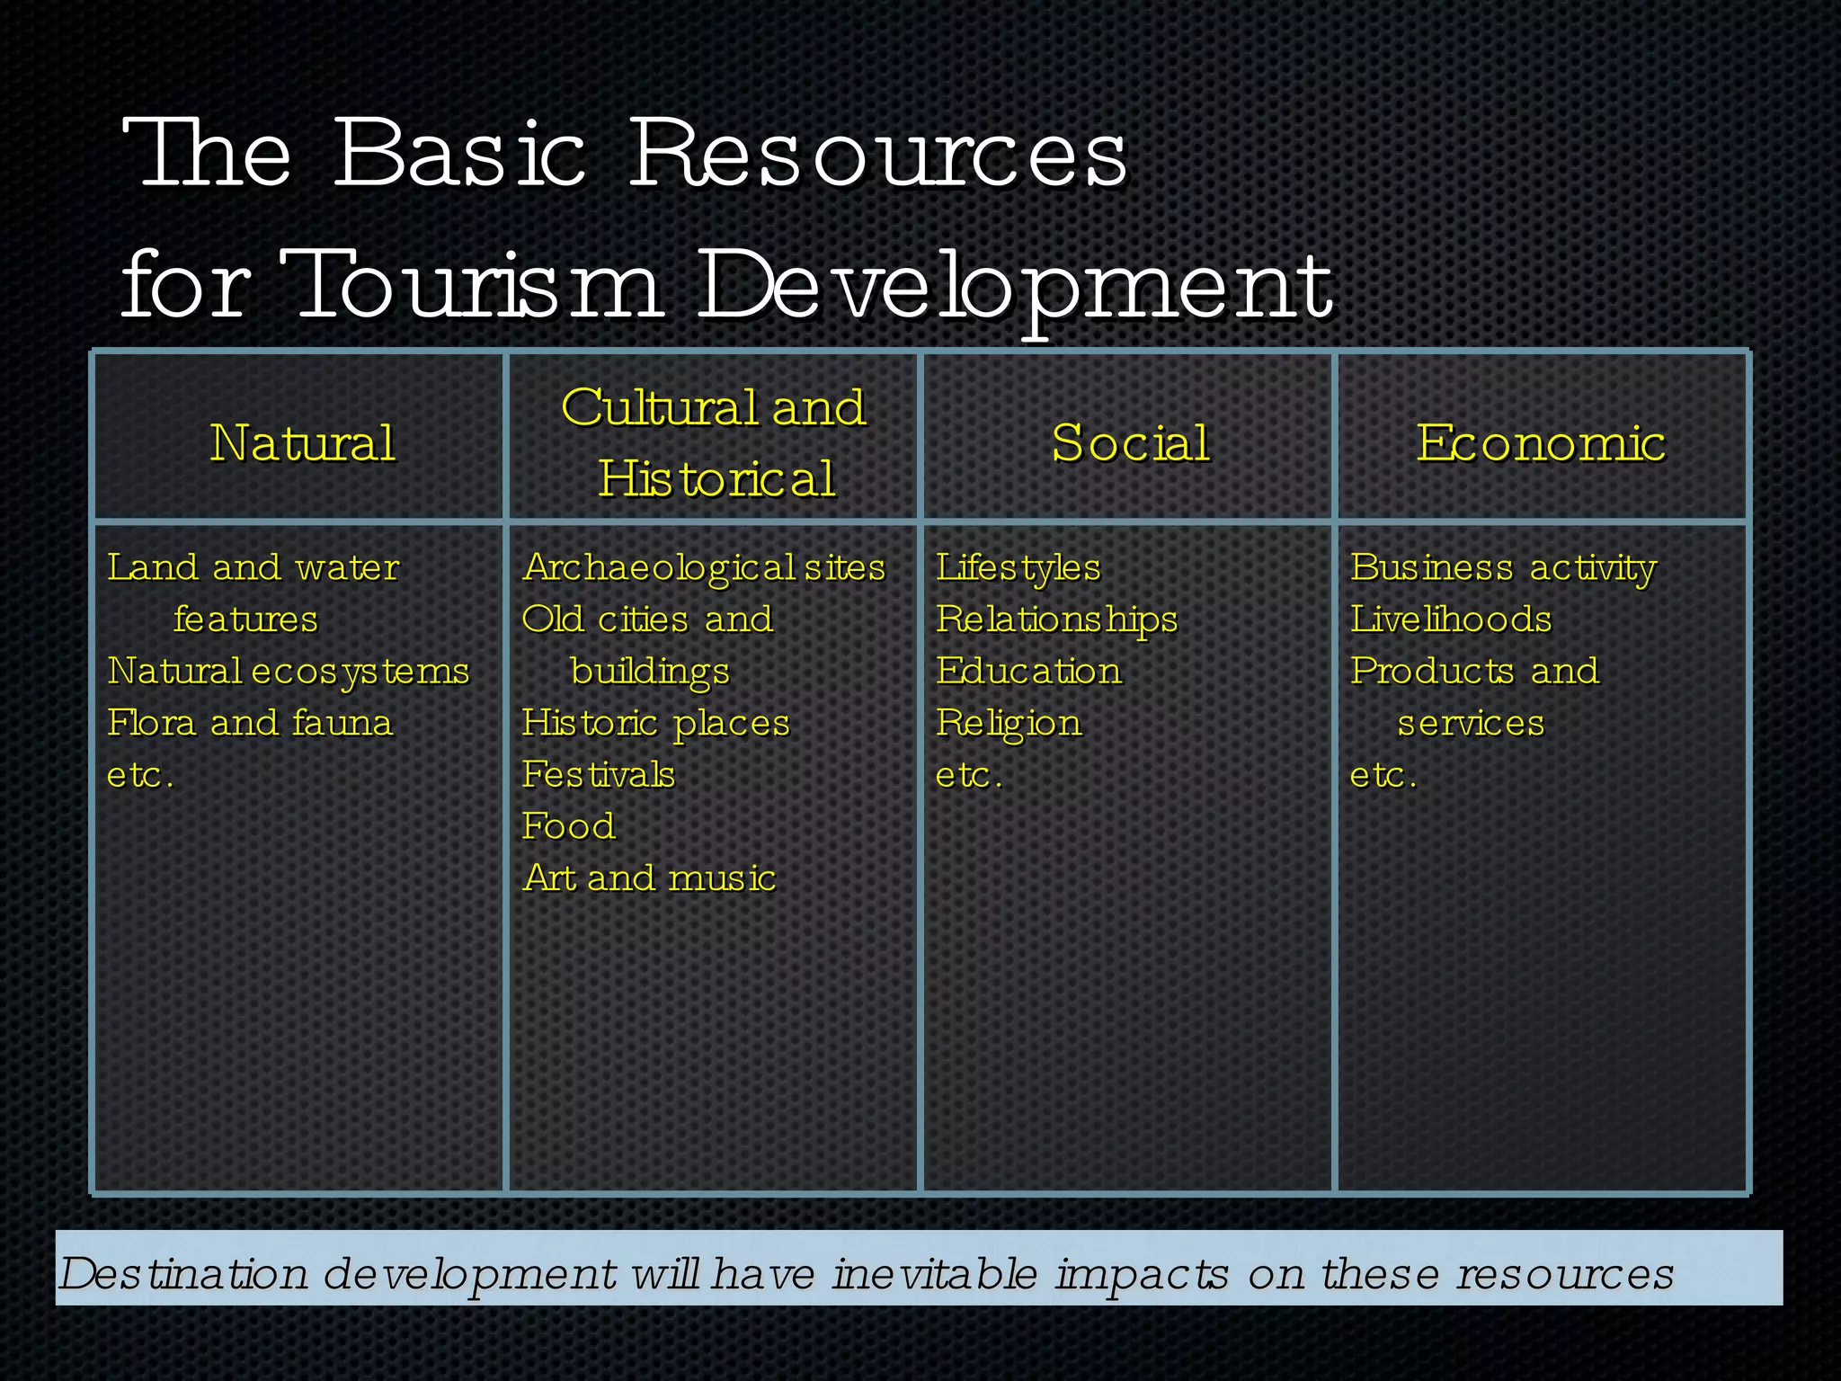The width and height of the screenshot is (1841, 1381).
Task: Click the 'Social' column header
Action: (1131, 443)
